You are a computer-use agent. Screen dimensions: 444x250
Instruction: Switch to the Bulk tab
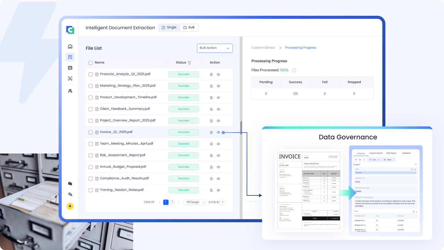coord(189,27)
